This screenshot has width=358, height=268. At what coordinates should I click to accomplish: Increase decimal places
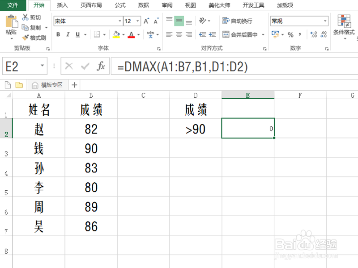(314, 34)
